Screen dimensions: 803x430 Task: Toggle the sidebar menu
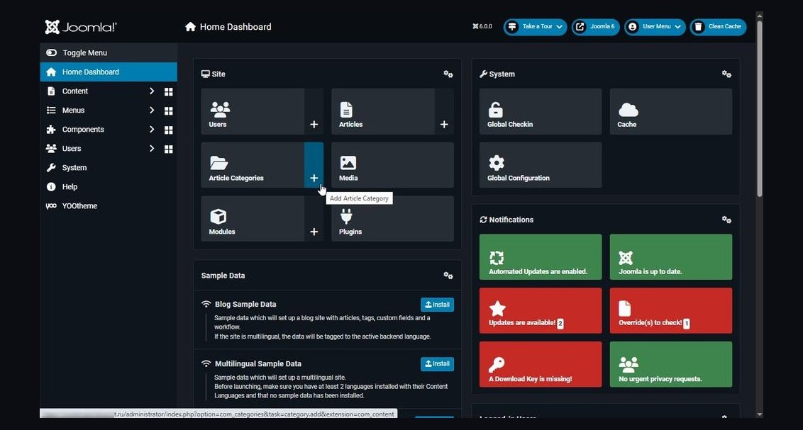109,52
